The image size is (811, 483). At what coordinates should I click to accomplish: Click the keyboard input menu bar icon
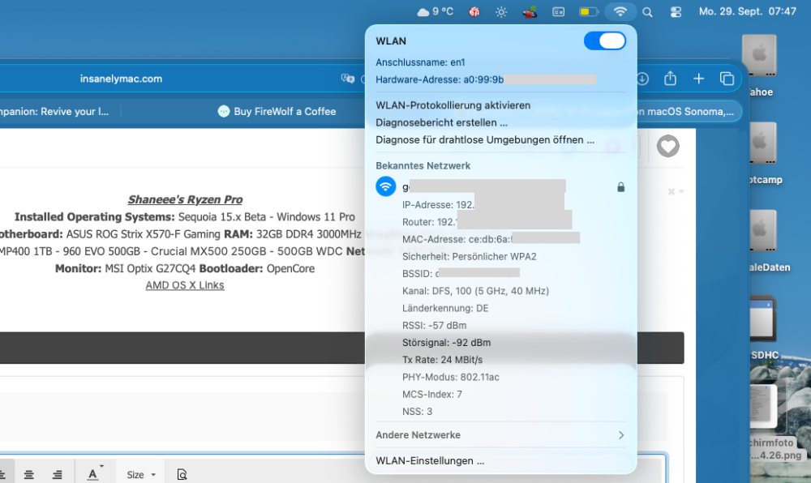tap(559, 12)
